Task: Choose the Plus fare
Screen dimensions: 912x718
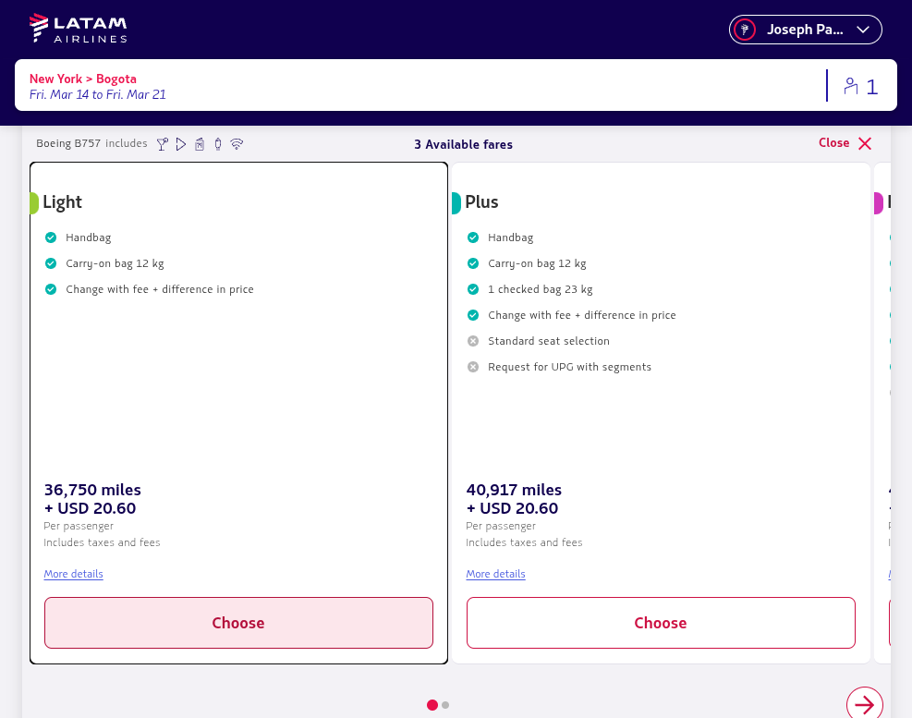Action: [x=661, y=623]
